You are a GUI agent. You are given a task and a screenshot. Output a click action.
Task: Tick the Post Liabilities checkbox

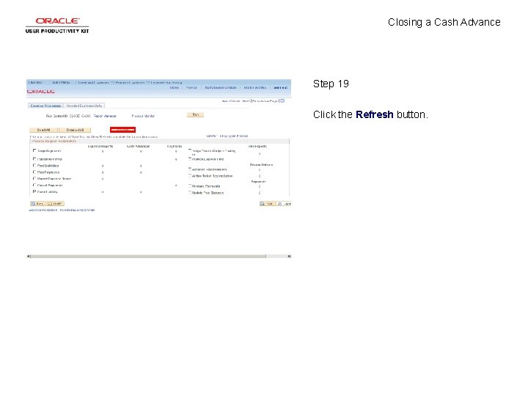click(x=34, y=165)
